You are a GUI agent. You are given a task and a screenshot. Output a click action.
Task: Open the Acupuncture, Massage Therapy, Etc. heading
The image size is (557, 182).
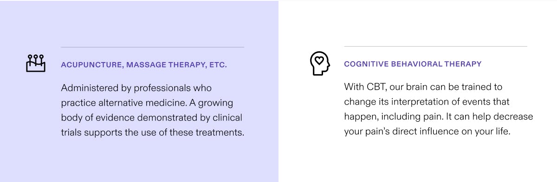tap(144, 65)
